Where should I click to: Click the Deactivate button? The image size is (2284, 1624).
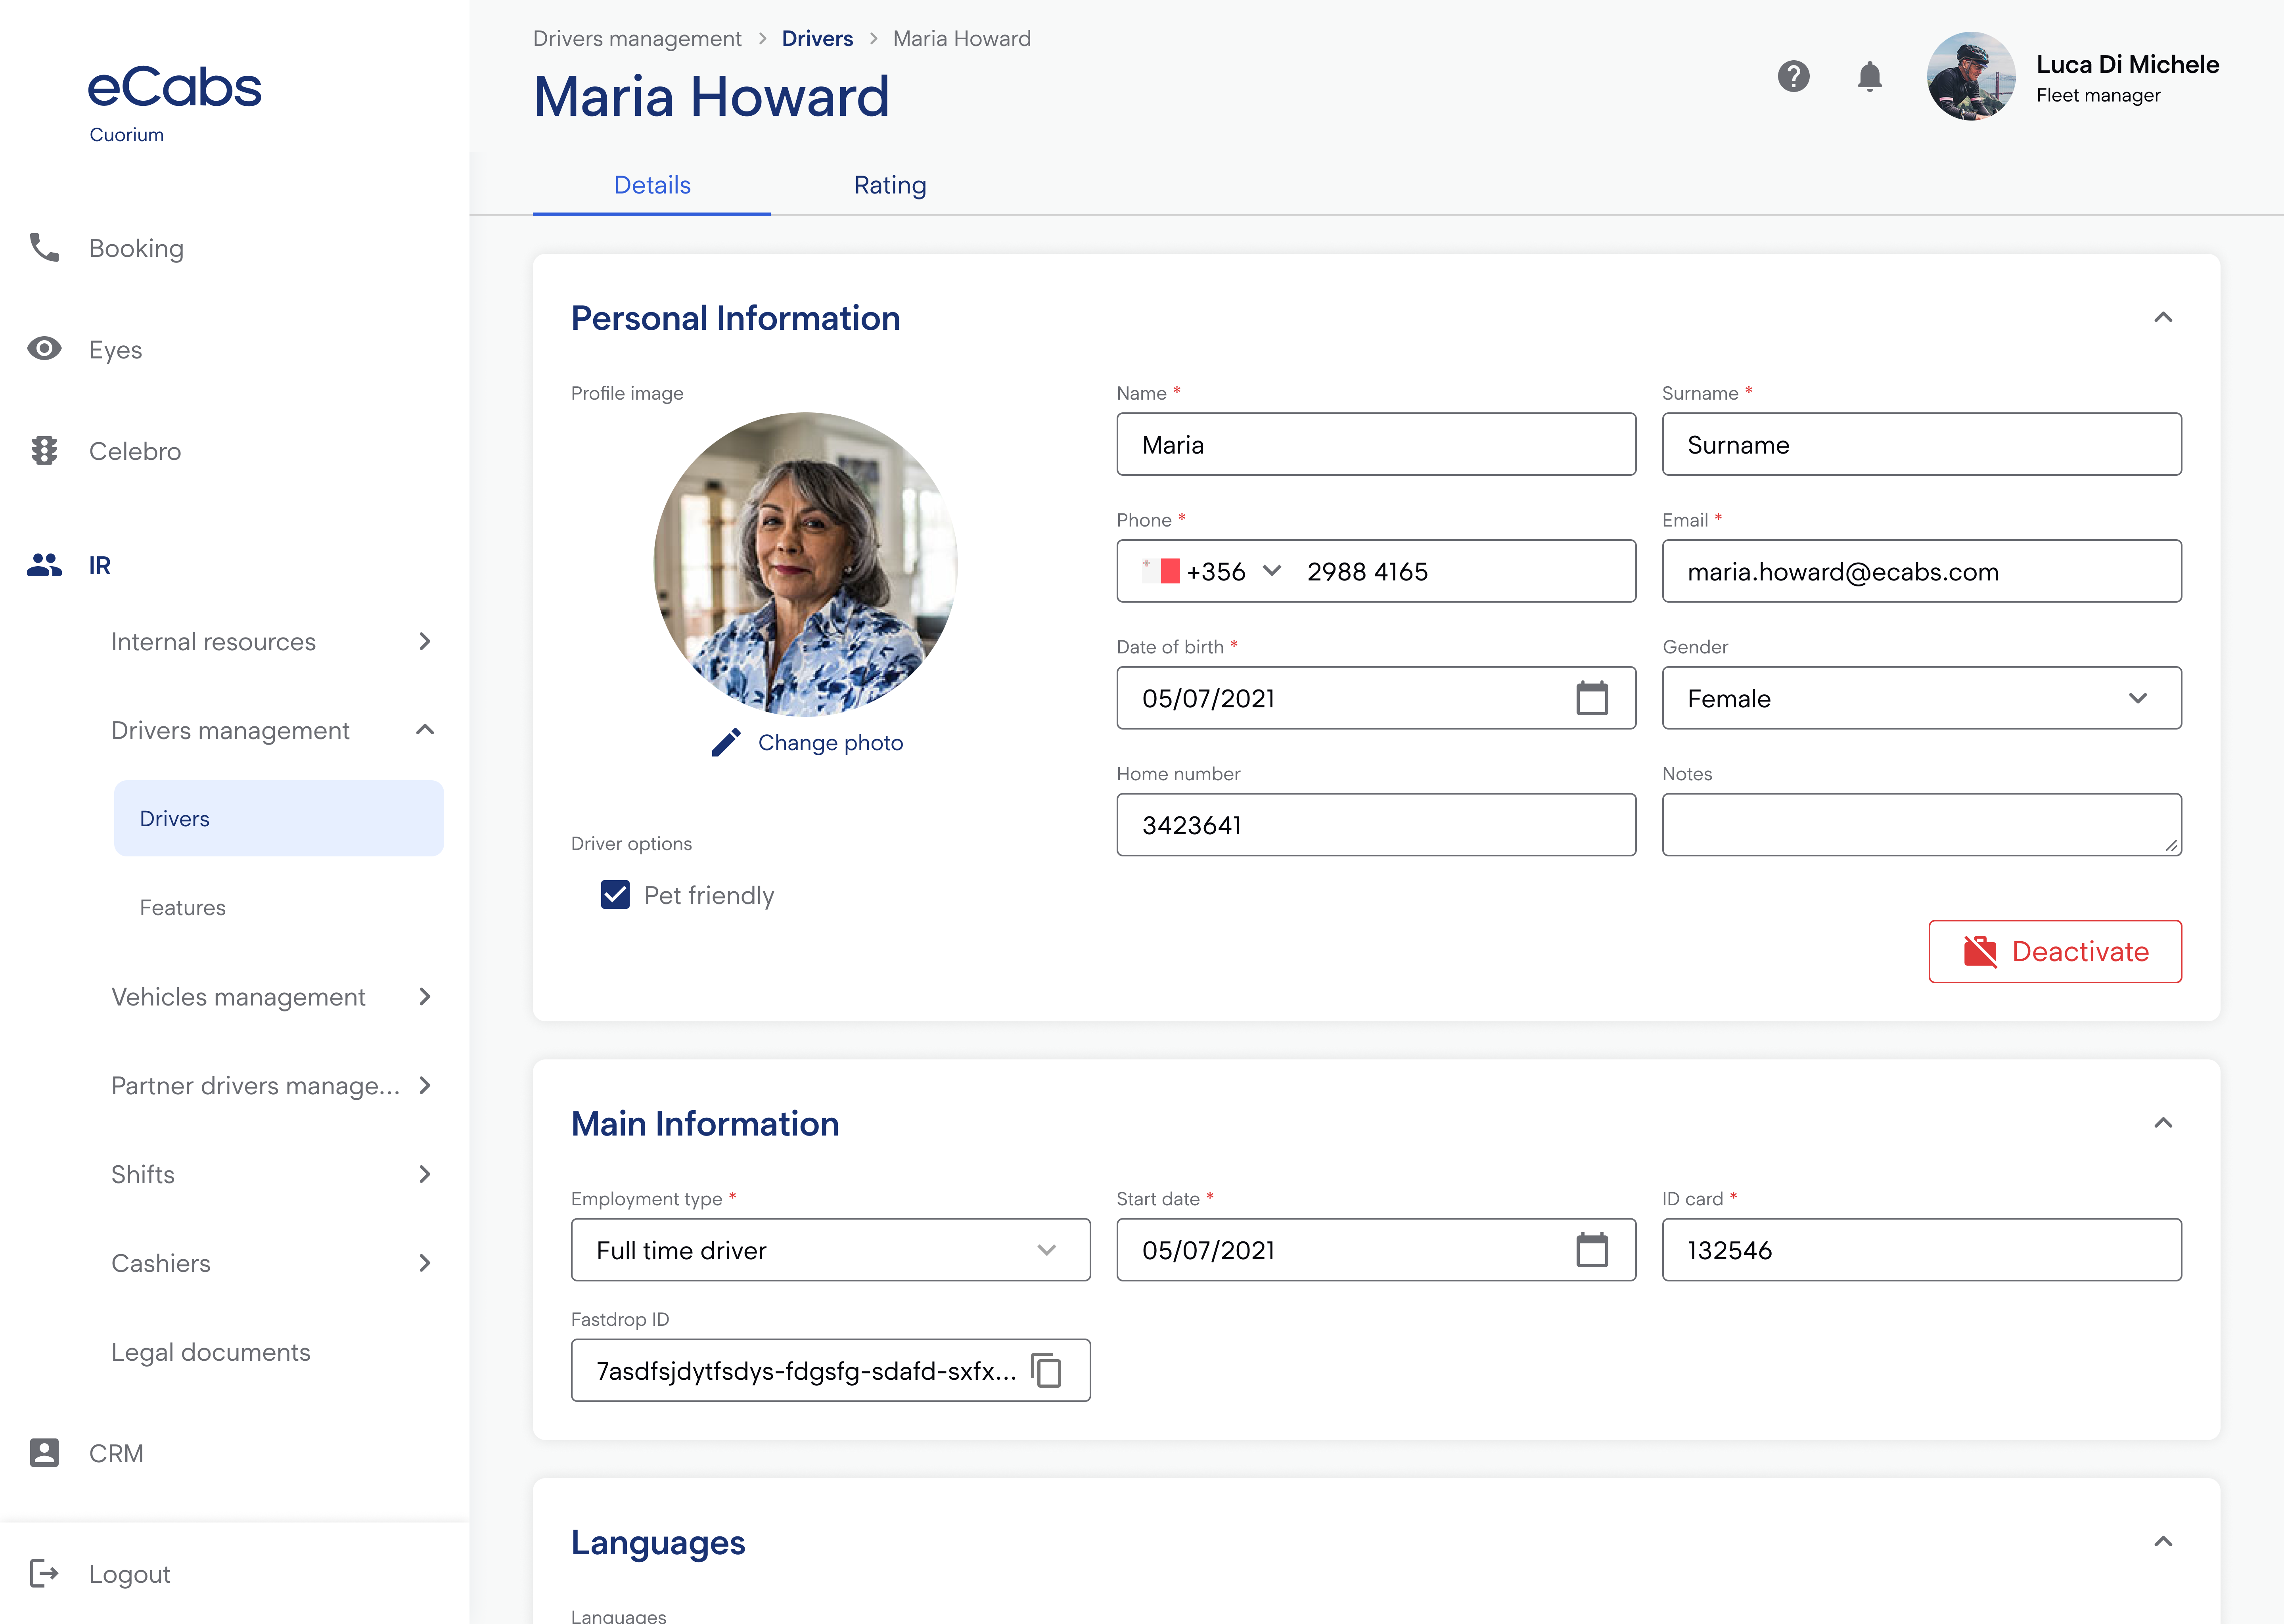pos(2054,951)
